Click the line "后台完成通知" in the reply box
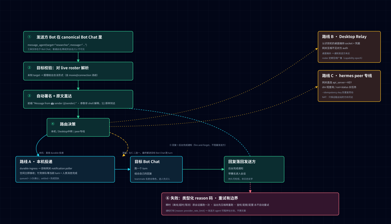The image size is (391, 224). point(236,169)
